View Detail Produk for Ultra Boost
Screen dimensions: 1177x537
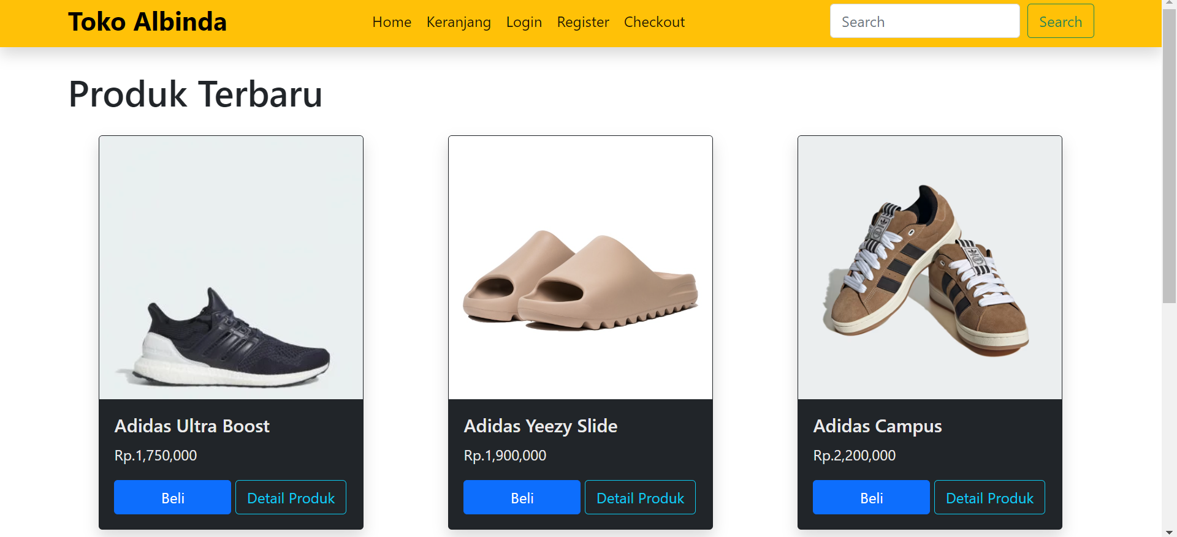click(x=291, y=498)
